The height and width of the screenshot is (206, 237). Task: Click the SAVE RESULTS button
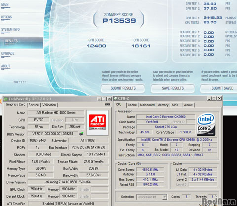[x=173, y=88]
